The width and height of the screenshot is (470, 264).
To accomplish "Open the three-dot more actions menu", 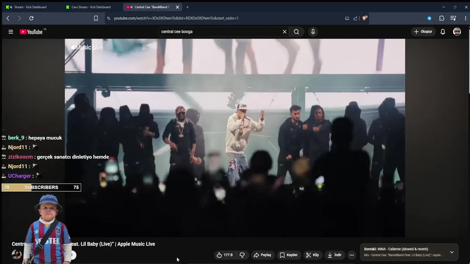I will click(352, 255).
